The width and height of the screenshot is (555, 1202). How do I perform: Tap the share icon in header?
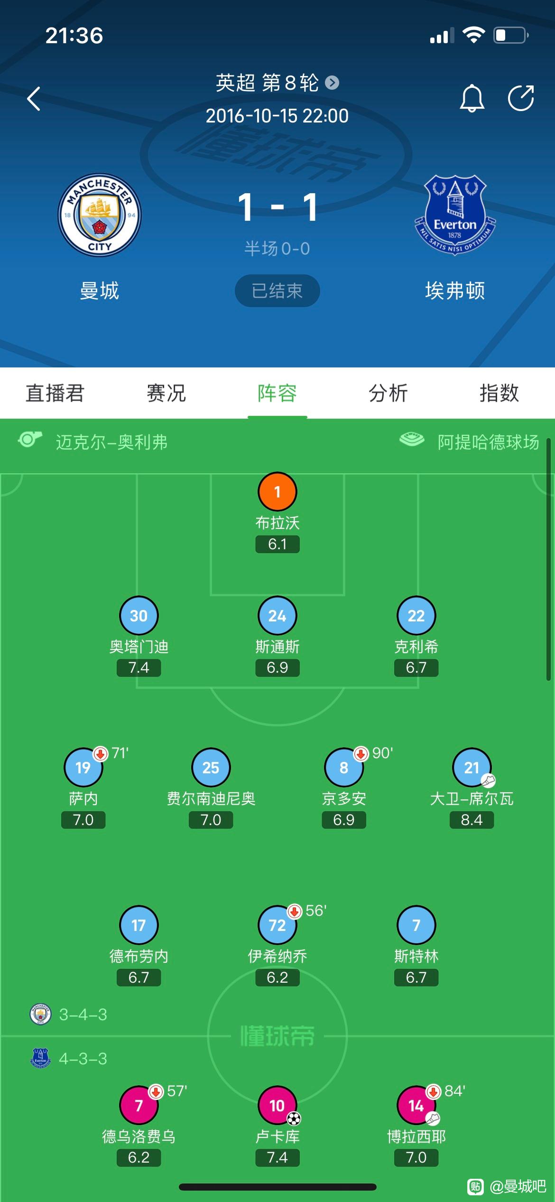(x=521, y=98)
